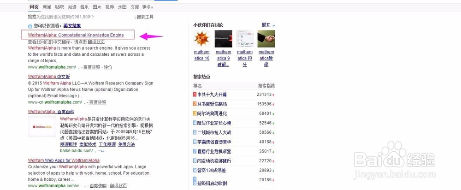The height and width of the screenshot is (190, 461).
Task: Open mathematica 9 破解 link
Action: pos(224,59)
